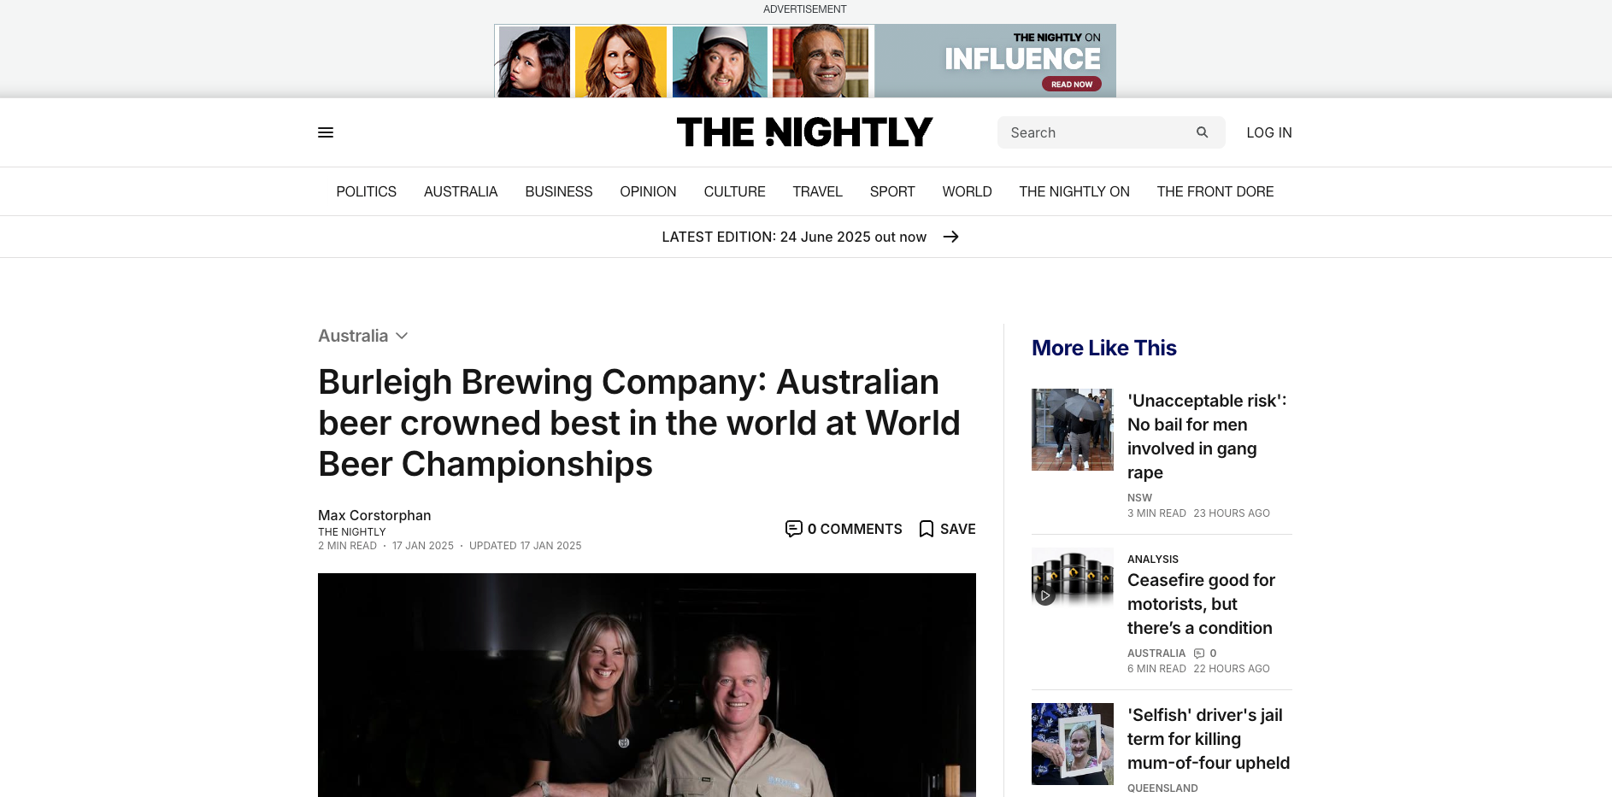The height and width of the screenshot is (797, 1612).
Task: Expand the Australia section dropdown chevron
Action: (x=402, y=336)
